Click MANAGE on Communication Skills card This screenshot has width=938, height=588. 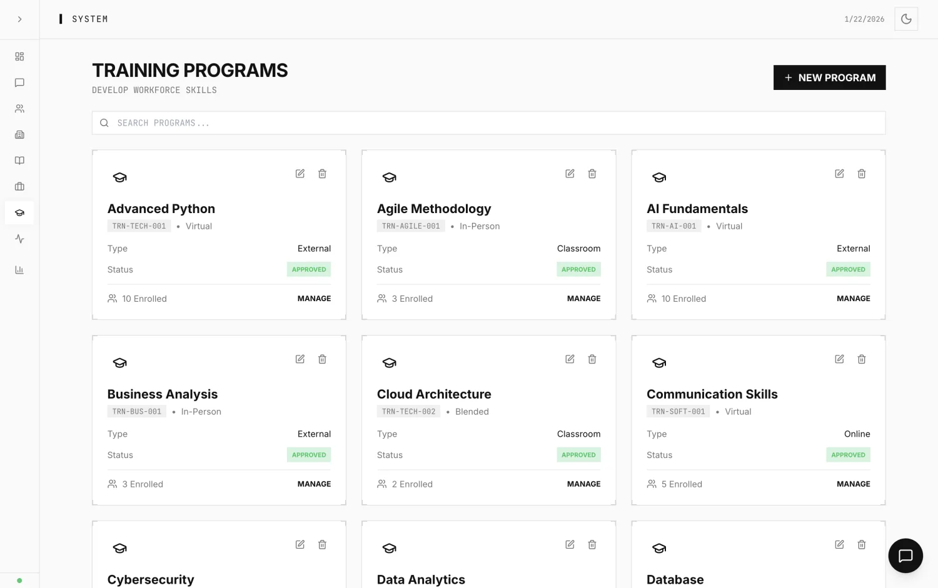[854, 484]
